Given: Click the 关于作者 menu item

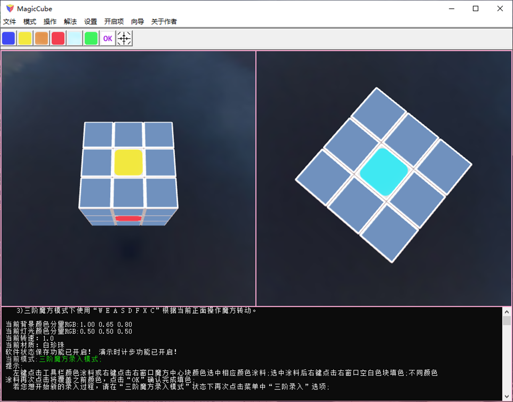Looking at the screenshot, I should (x=164, y=22).
